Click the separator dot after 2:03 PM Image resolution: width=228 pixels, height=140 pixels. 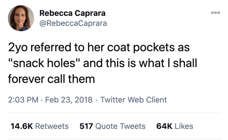pos(42,100)
